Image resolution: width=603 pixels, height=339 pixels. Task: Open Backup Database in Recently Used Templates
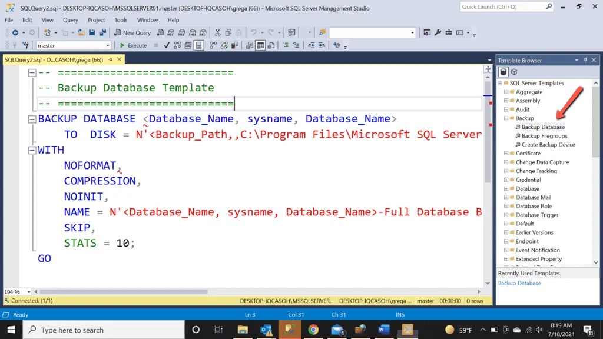tap(519, 283)
